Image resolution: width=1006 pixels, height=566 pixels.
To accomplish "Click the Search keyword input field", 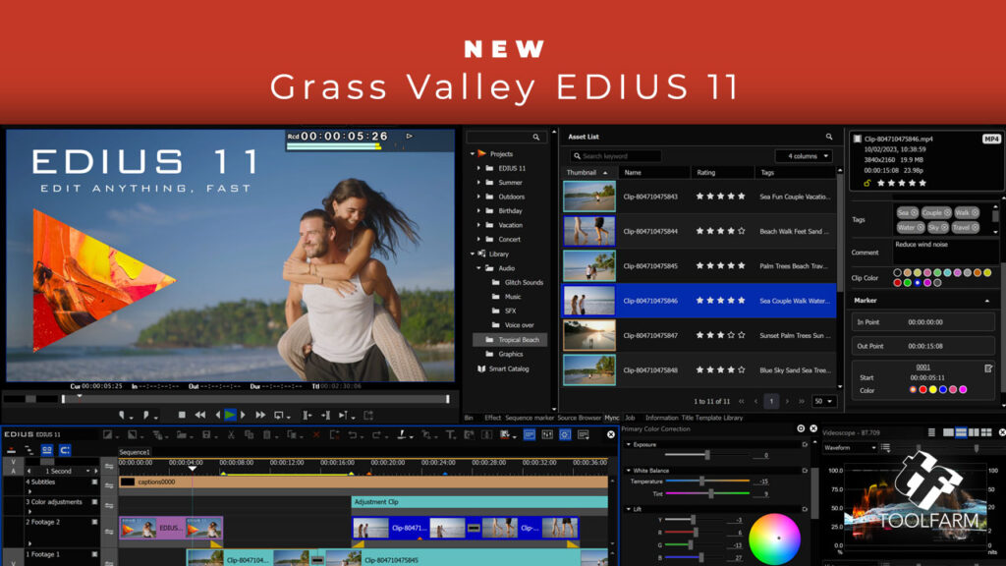I will [615, 156].
